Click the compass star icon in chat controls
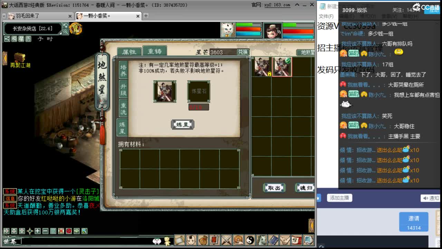The image size is (442, 249). [x=30, y=231]
